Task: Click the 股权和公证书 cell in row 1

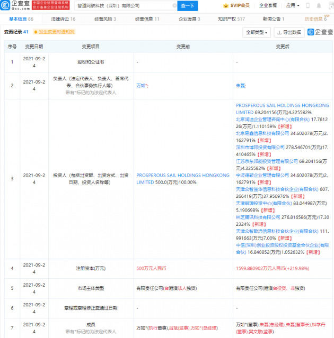Action: tap(91, 62)
